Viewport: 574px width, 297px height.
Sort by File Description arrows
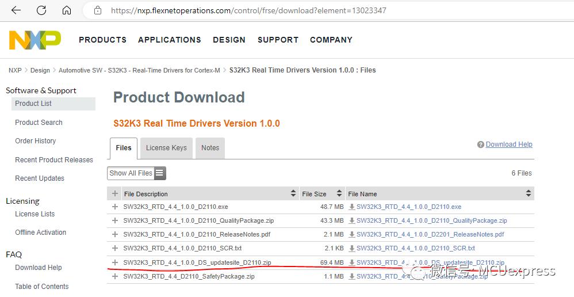pyautogui.click(x=293, y=193)
